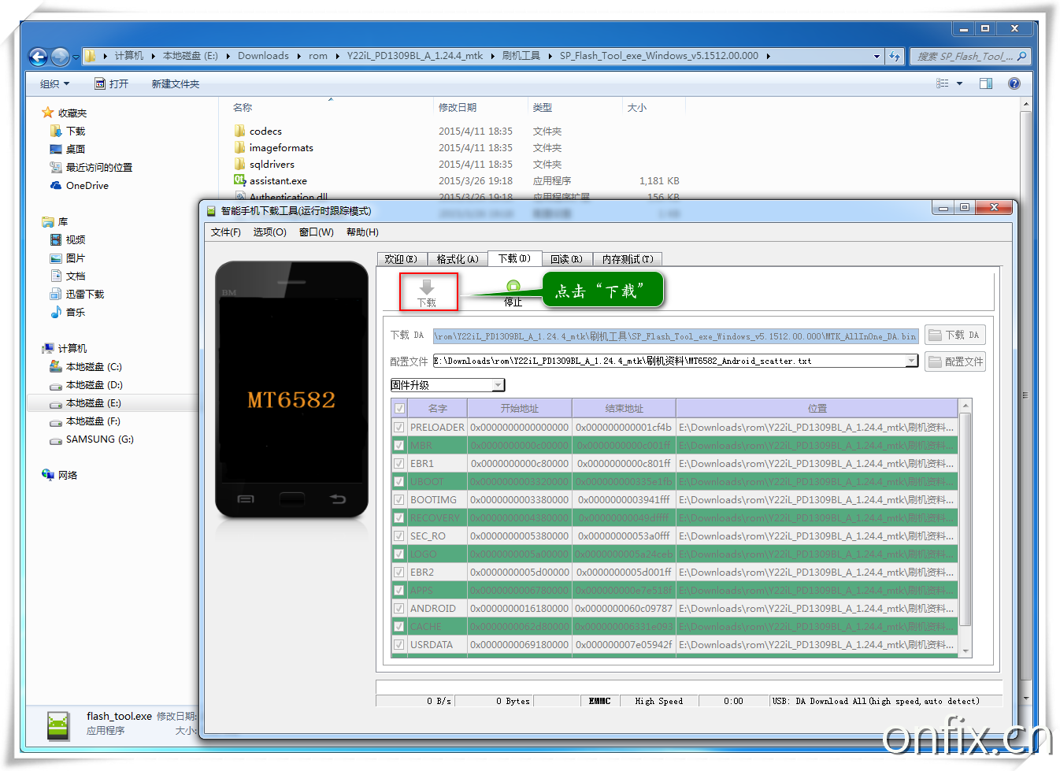
Task: Open File menu in flash tool
Action: coord(226,232)
